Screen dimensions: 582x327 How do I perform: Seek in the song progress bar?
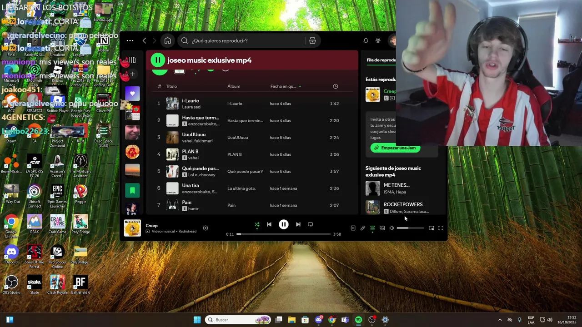tap(284, 234)
